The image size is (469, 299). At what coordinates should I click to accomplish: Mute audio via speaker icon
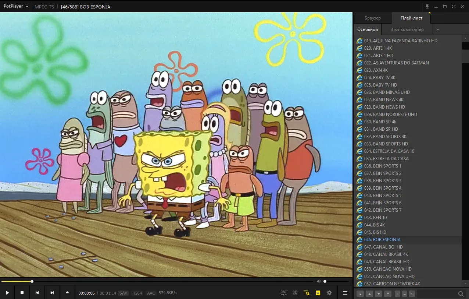319,281
